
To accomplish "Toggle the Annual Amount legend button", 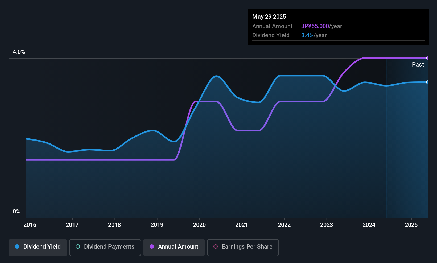I will tap(174, 247).
